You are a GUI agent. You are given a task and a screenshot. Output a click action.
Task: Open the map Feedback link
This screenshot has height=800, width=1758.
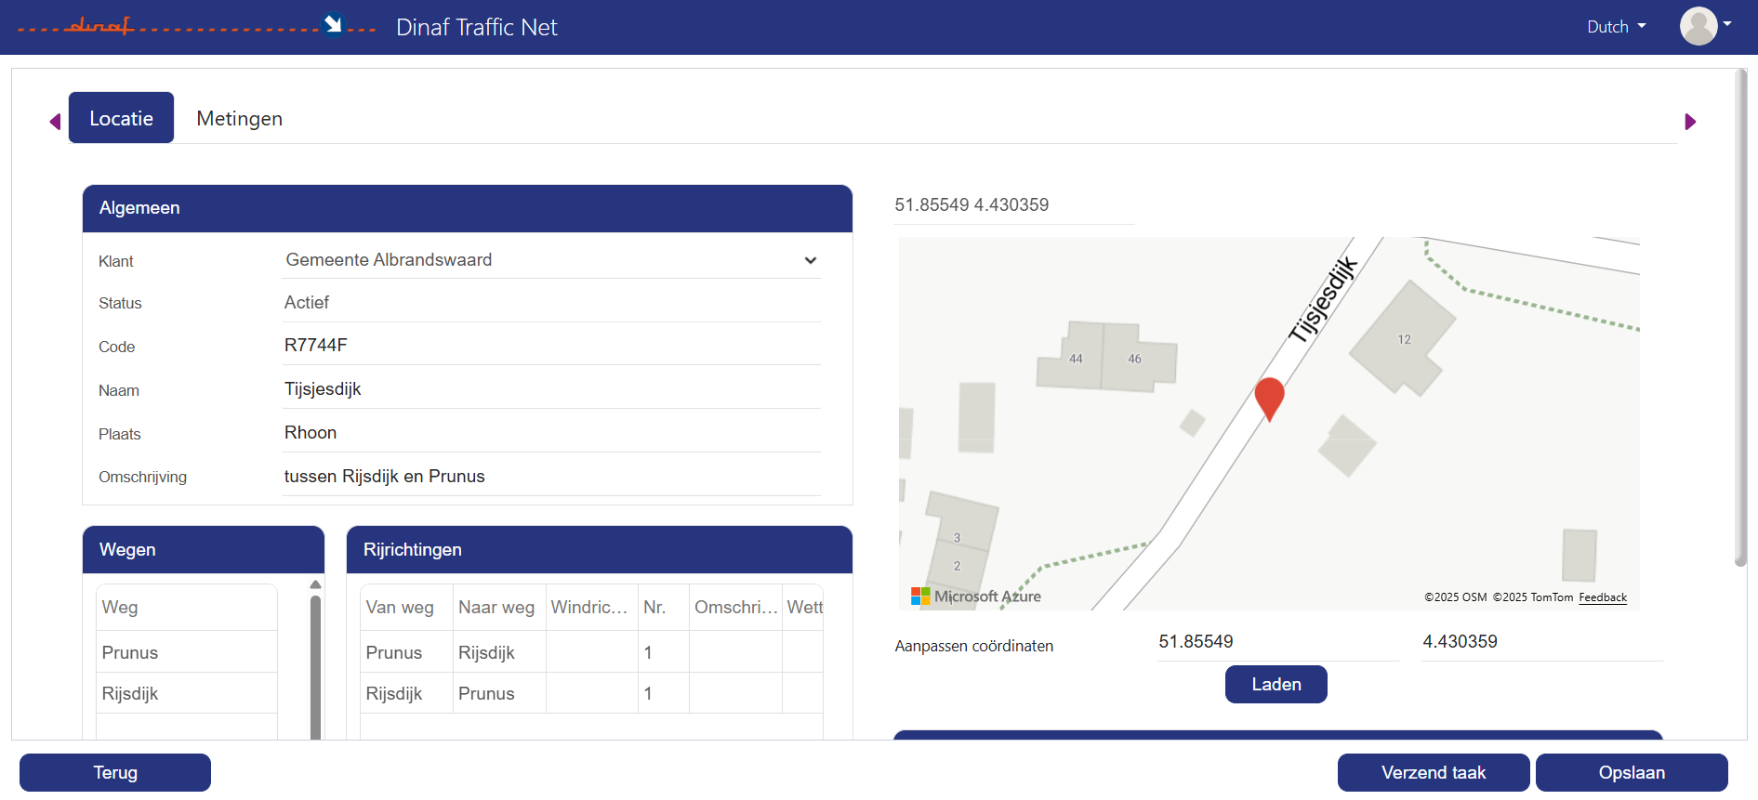click(1603, 597)
